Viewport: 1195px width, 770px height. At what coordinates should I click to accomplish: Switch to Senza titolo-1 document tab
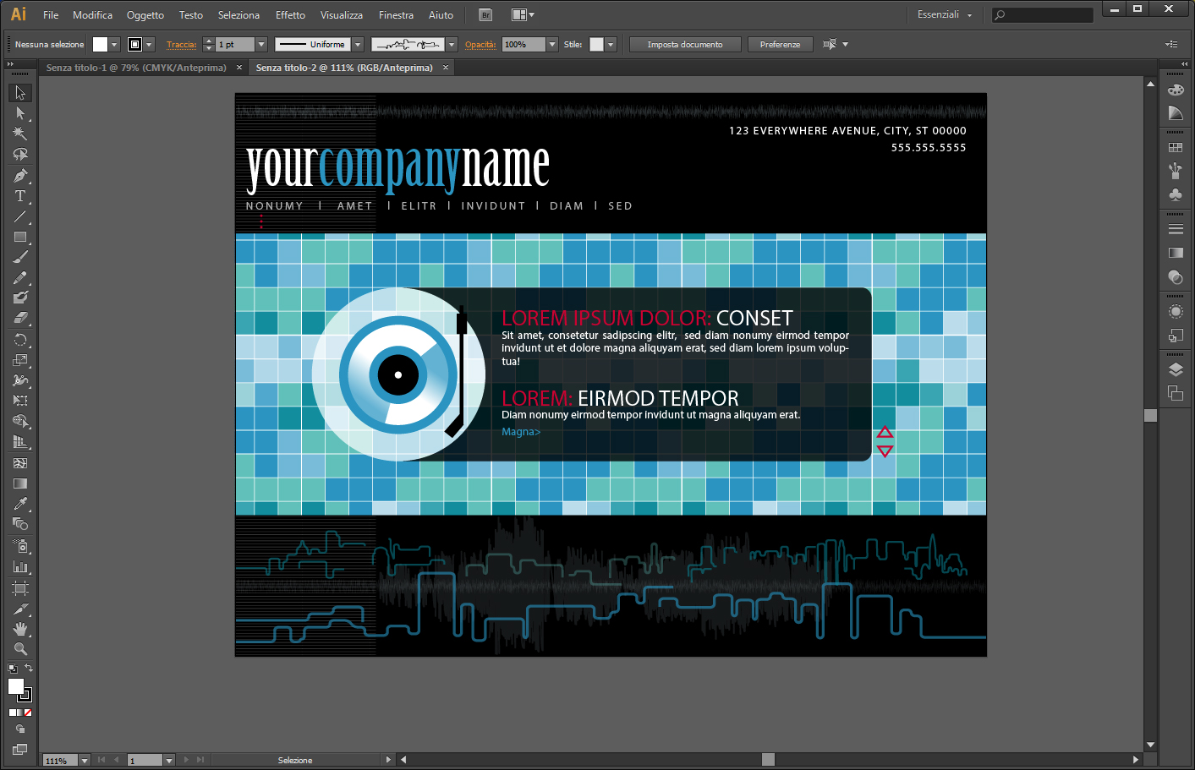(136, 68)
